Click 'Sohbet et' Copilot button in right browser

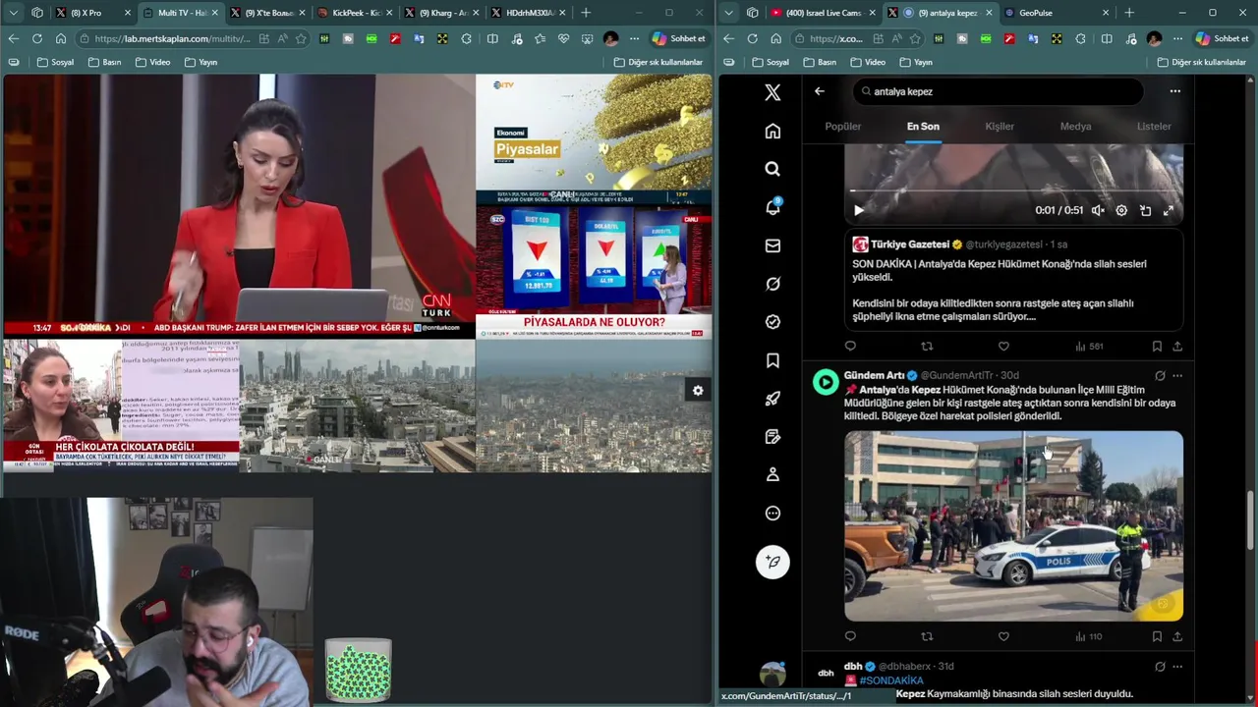pos(1222,38)
